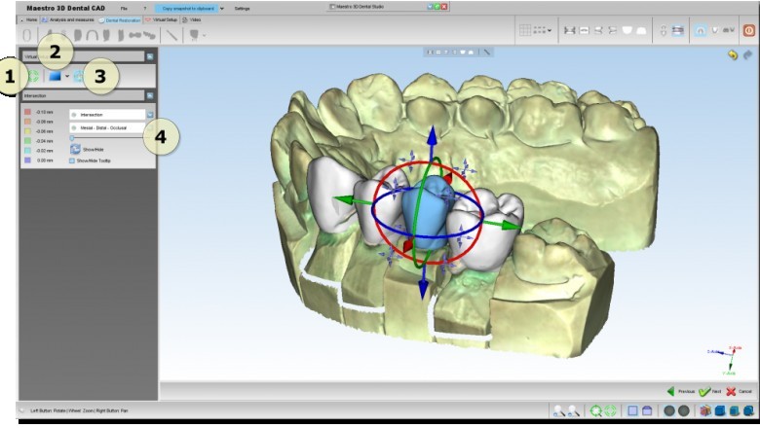This screenshot has width=760, height=428.
Task: Toggle the second gray sphere shading
Action: pos(684,411)
